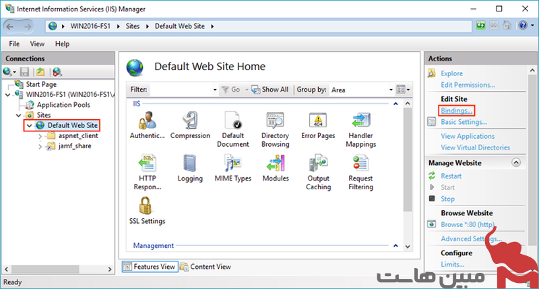The image size is (539, 289).
Task: Click the Home icon in address toolbar
Action: 507,26
